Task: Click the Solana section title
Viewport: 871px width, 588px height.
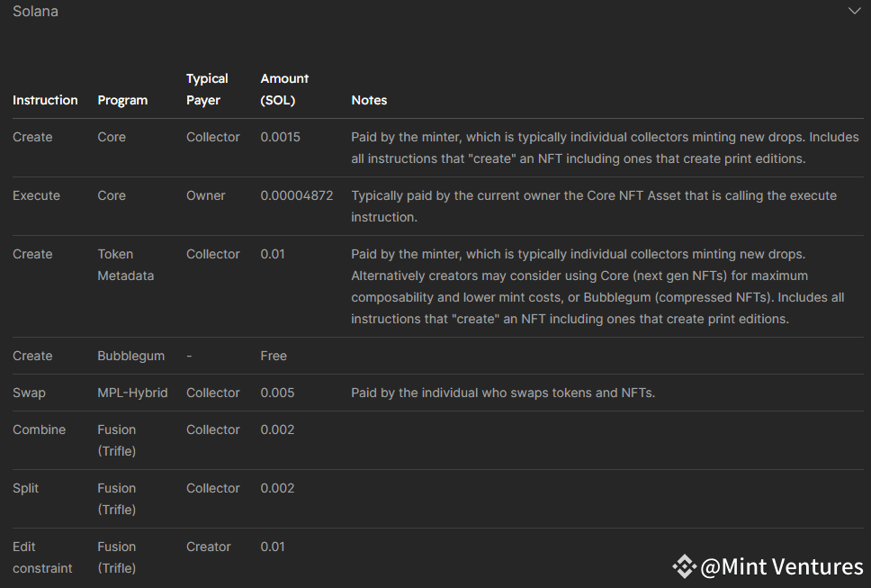Action: click(37, 12)
